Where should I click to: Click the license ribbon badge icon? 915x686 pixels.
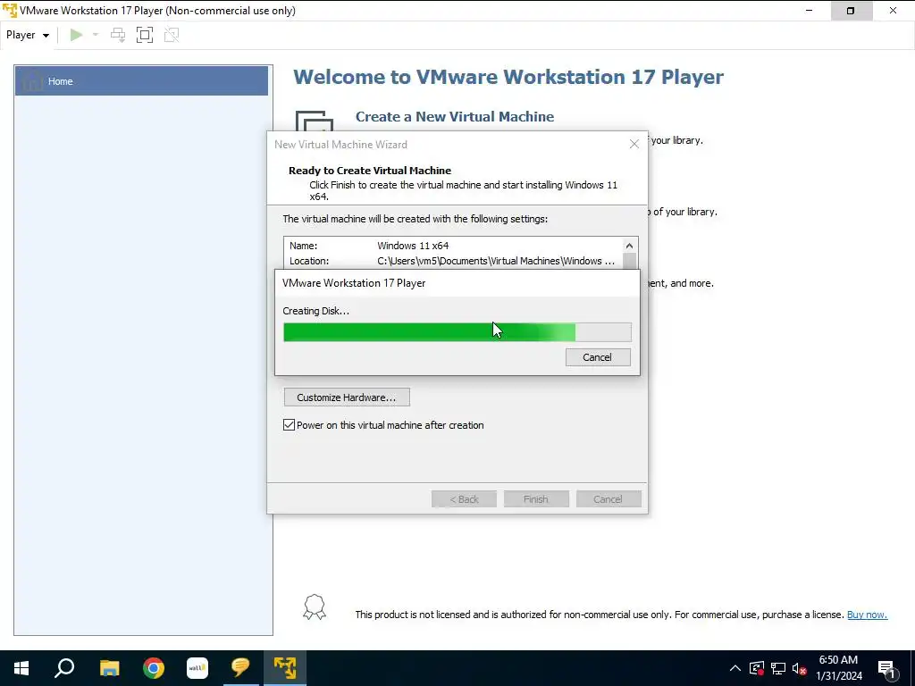tap(314, 607)
